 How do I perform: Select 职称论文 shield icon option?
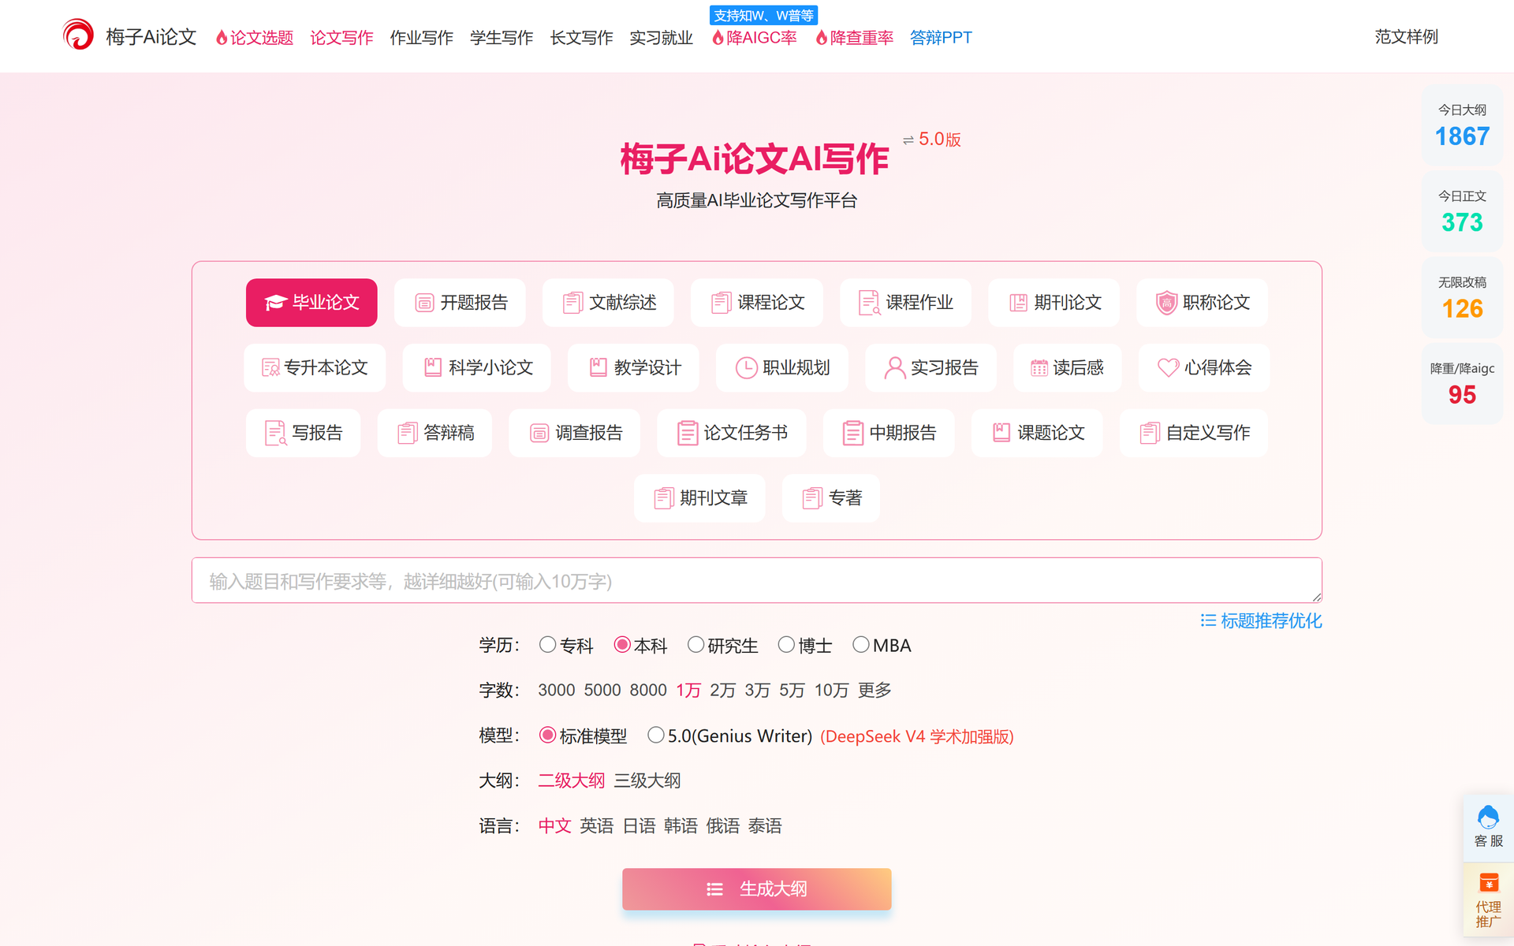tap(1202, 303)
